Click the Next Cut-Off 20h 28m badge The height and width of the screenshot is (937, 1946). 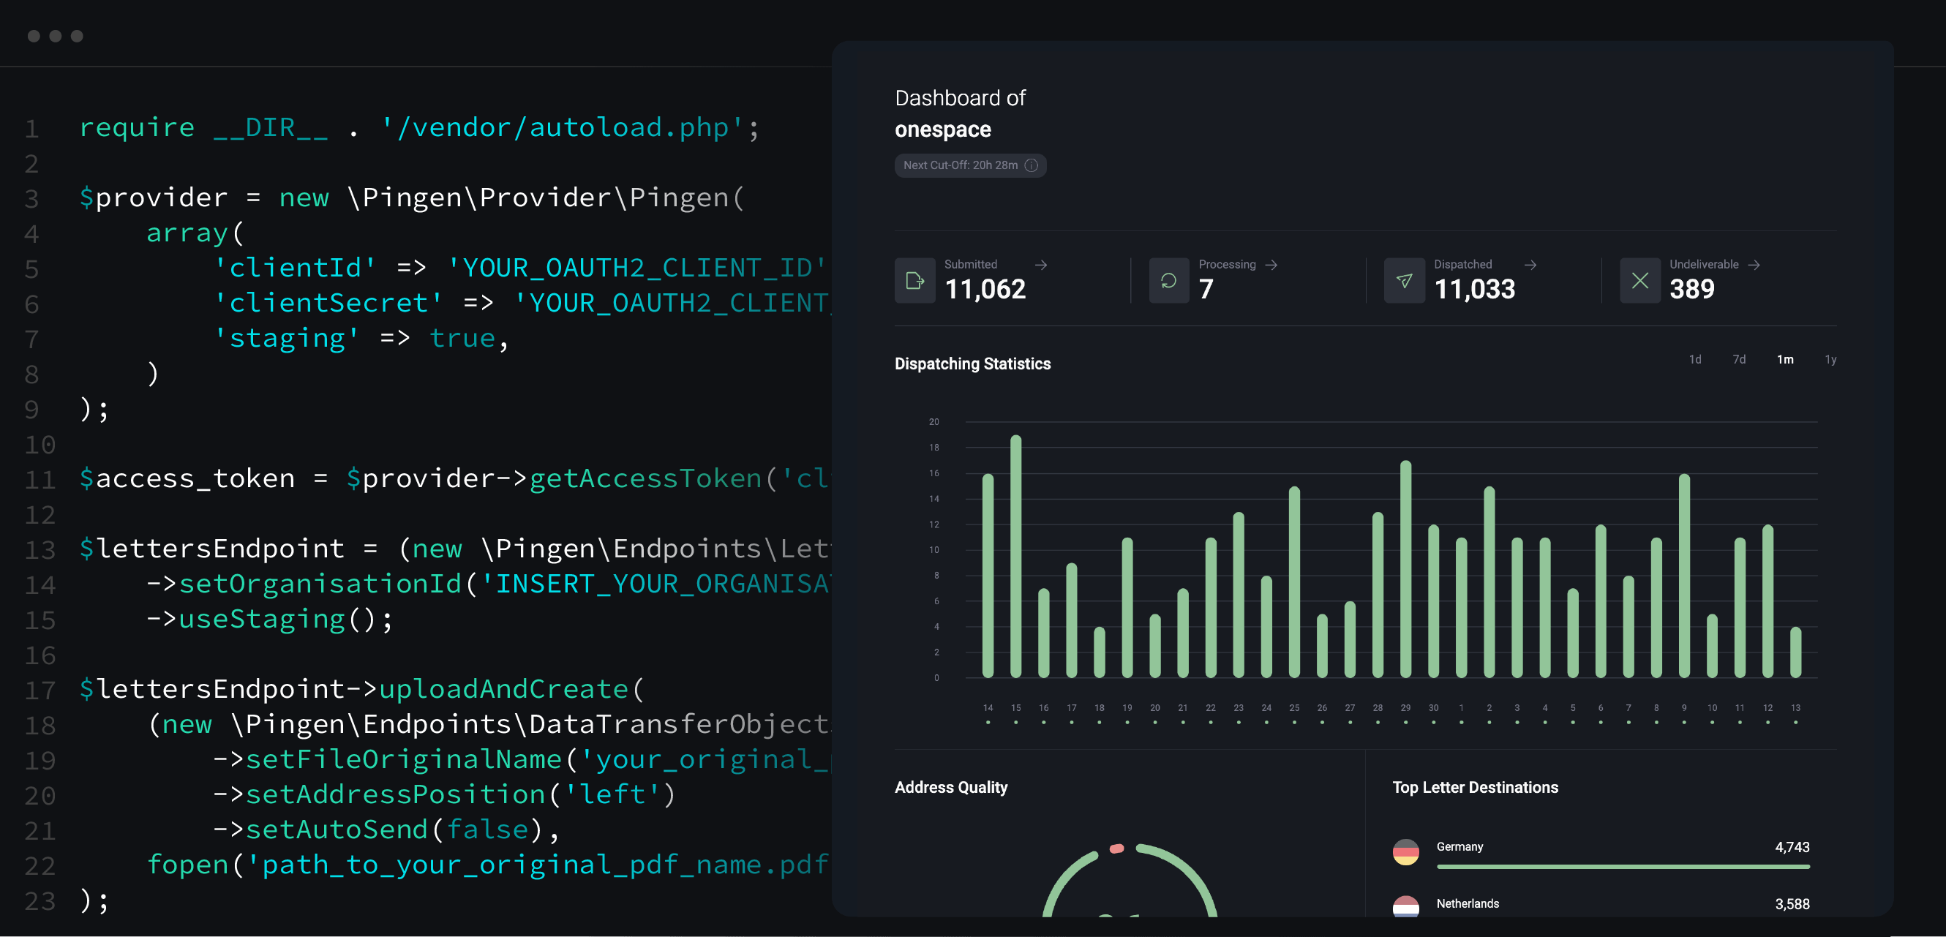pos(971,165)
